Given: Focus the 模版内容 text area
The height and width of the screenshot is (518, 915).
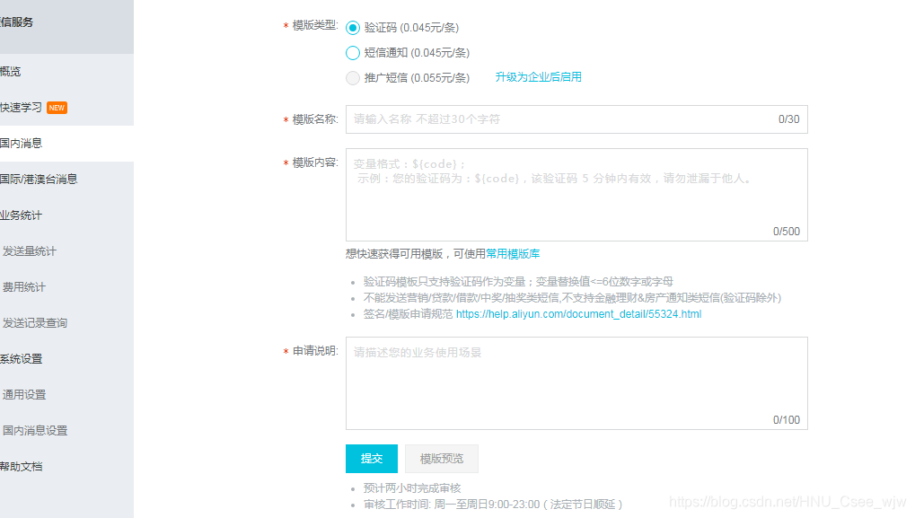Looking at the screenshot, I should click(x=576, y=195).
